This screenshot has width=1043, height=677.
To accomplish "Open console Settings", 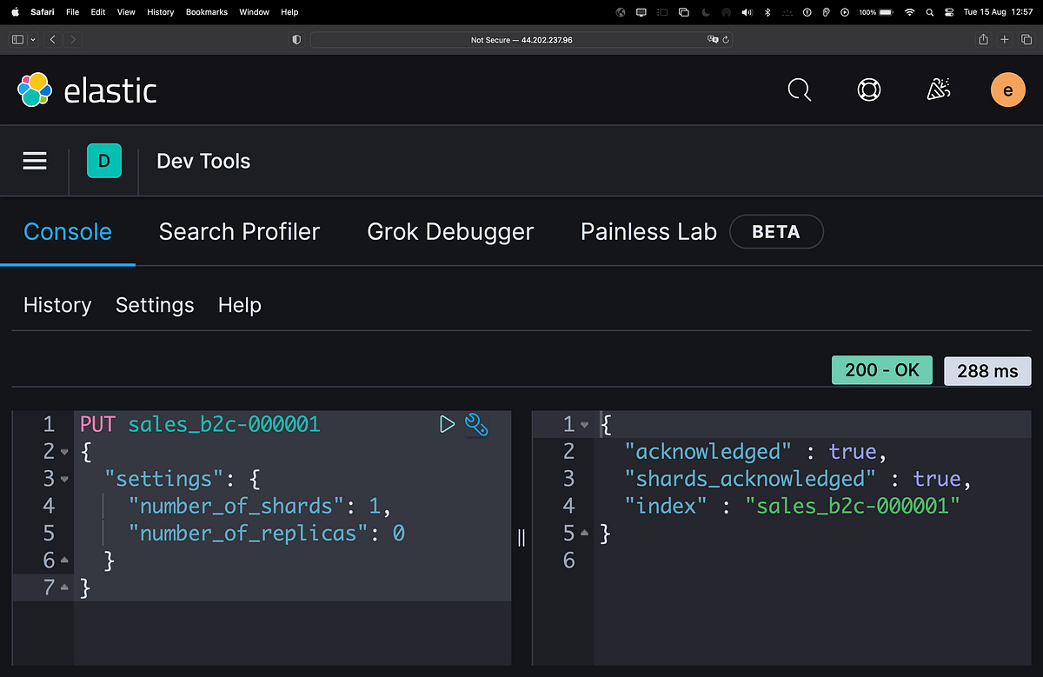I will tap(155, 305).
